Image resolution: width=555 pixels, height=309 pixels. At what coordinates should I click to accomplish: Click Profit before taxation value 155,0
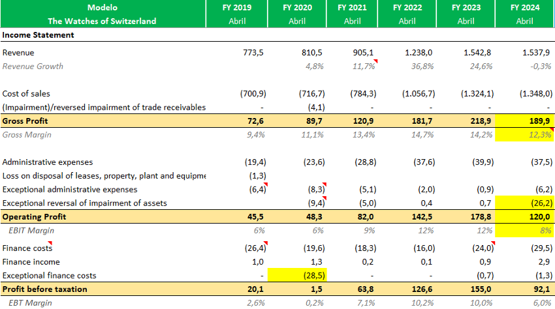click(481, 289)
